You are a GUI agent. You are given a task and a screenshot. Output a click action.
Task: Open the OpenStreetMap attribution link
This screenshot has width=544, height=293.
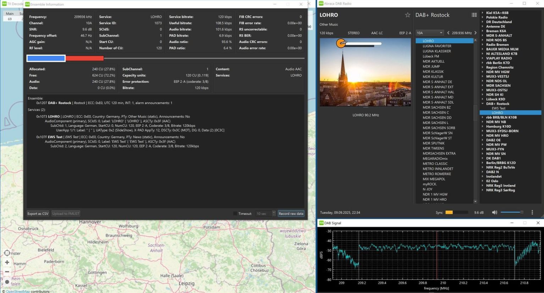coord(18,291)
